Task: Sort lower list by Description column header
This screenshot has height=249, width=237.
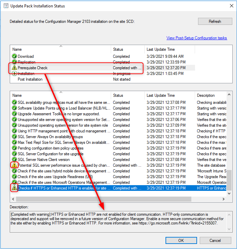Action: [210, 95]
